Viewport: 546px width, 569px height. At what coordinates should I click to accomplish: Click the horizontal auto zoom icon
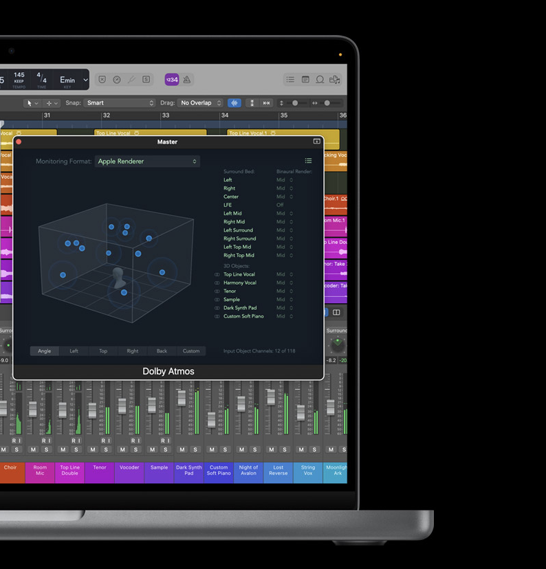pyautogui.click(x=266, y=103)
